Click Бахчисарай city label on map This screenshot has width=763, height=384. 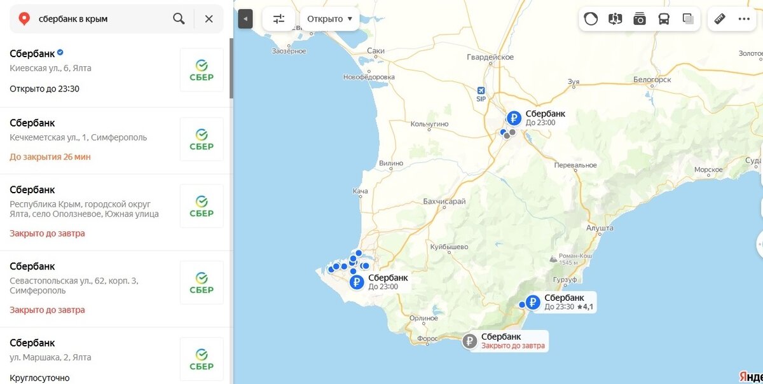coord(444,202)
